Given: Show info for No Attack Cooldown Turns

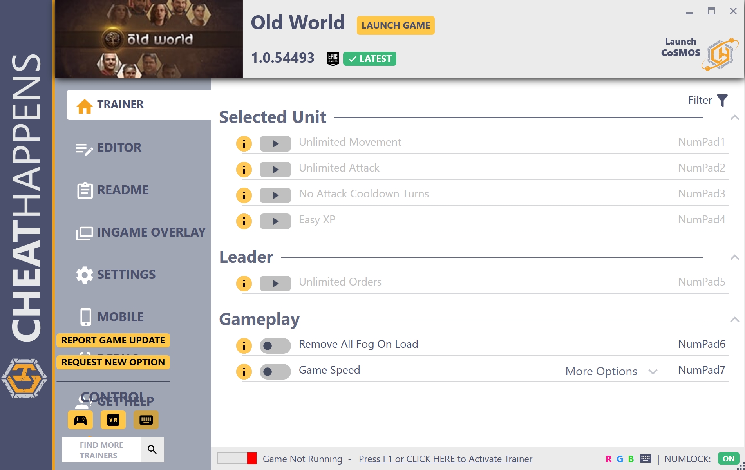Looking at the screenshot, I should point(244,195).
